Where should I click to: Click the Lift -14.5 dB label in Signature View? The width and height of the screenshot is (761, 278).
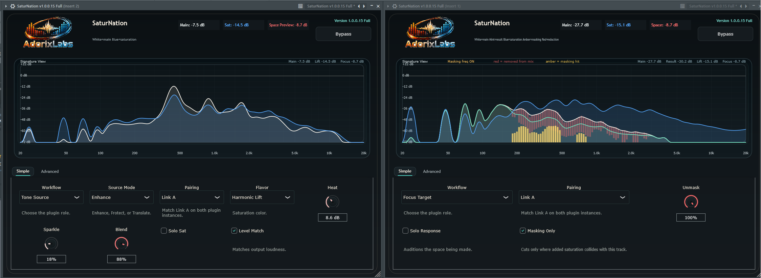(325, 62)
